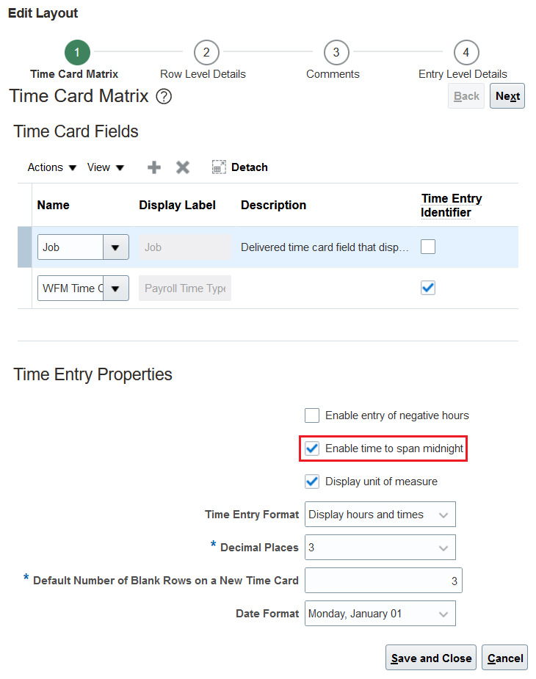Image resolution: width=536 pixels, height=679 pixels.
Task: Return to the Time Card Matrix step
Action: 77,52
